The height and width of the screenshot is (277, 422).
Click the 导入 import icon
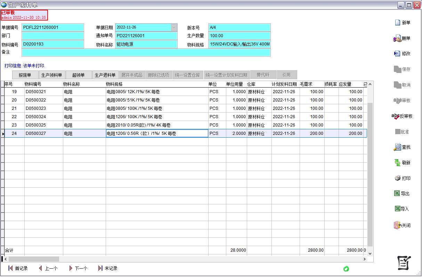click(397, 209)
